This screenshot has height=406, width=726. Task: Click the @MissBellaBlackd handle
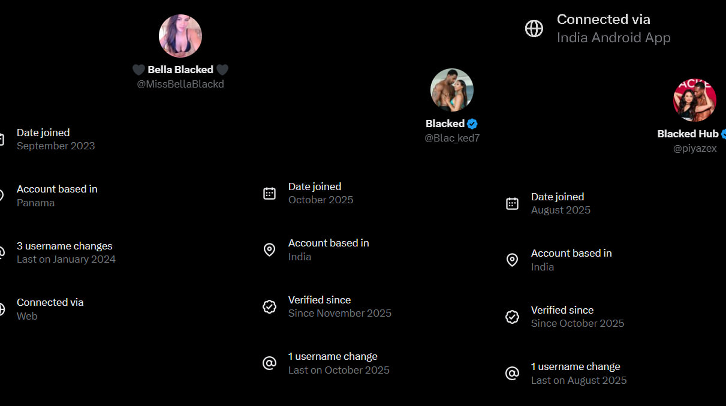tap(180, 84)
